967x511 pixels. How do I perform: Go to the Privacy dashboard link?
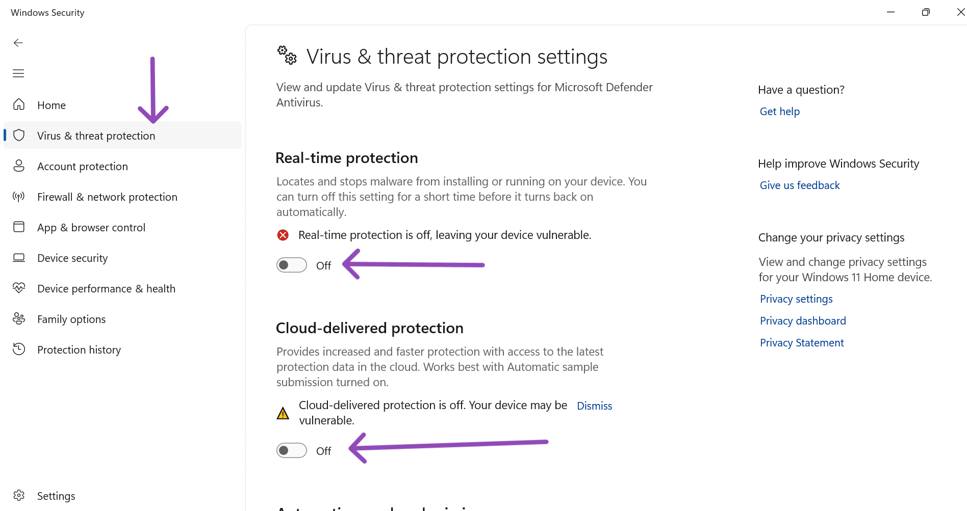(x=802, y=321)
